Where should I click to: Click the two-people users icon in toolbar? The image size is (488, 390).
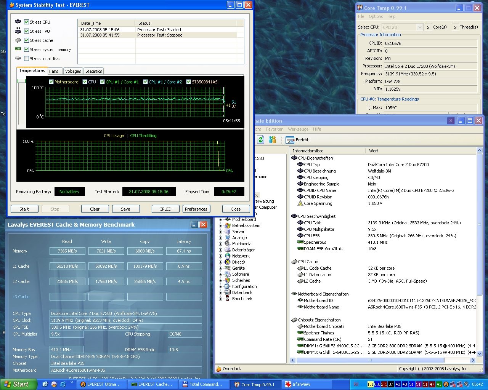(272, 140)
